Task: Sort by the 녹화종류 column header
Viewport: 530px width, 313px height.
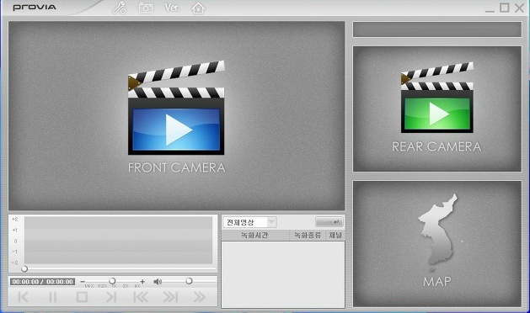Action: coord(308,235)
